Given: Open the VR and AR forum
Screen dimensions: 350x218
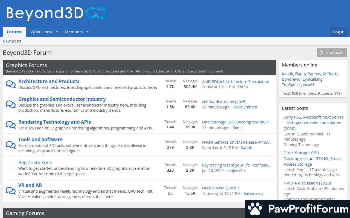Looking at the screenshot, I should tap(30, 185).
